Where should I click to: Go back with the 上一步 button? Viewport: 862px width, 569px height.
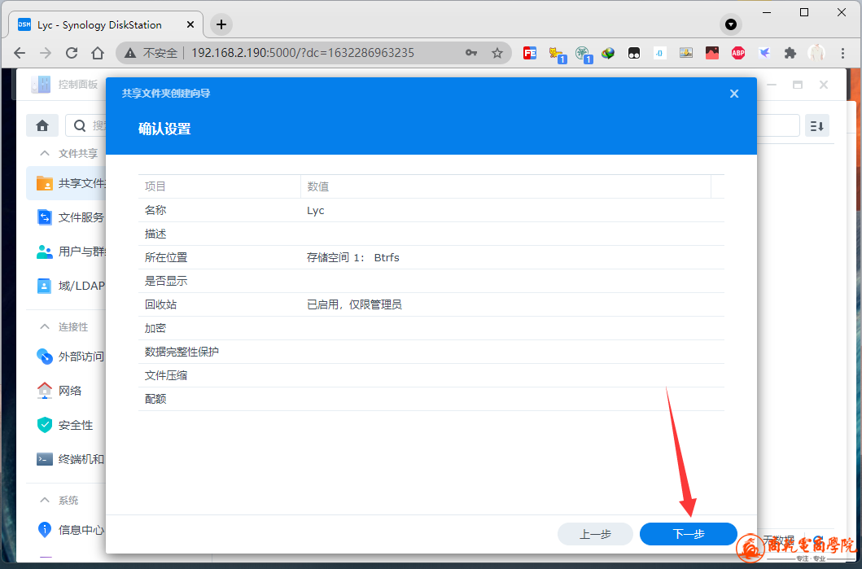pyautogui.click(x=595, y=534)
